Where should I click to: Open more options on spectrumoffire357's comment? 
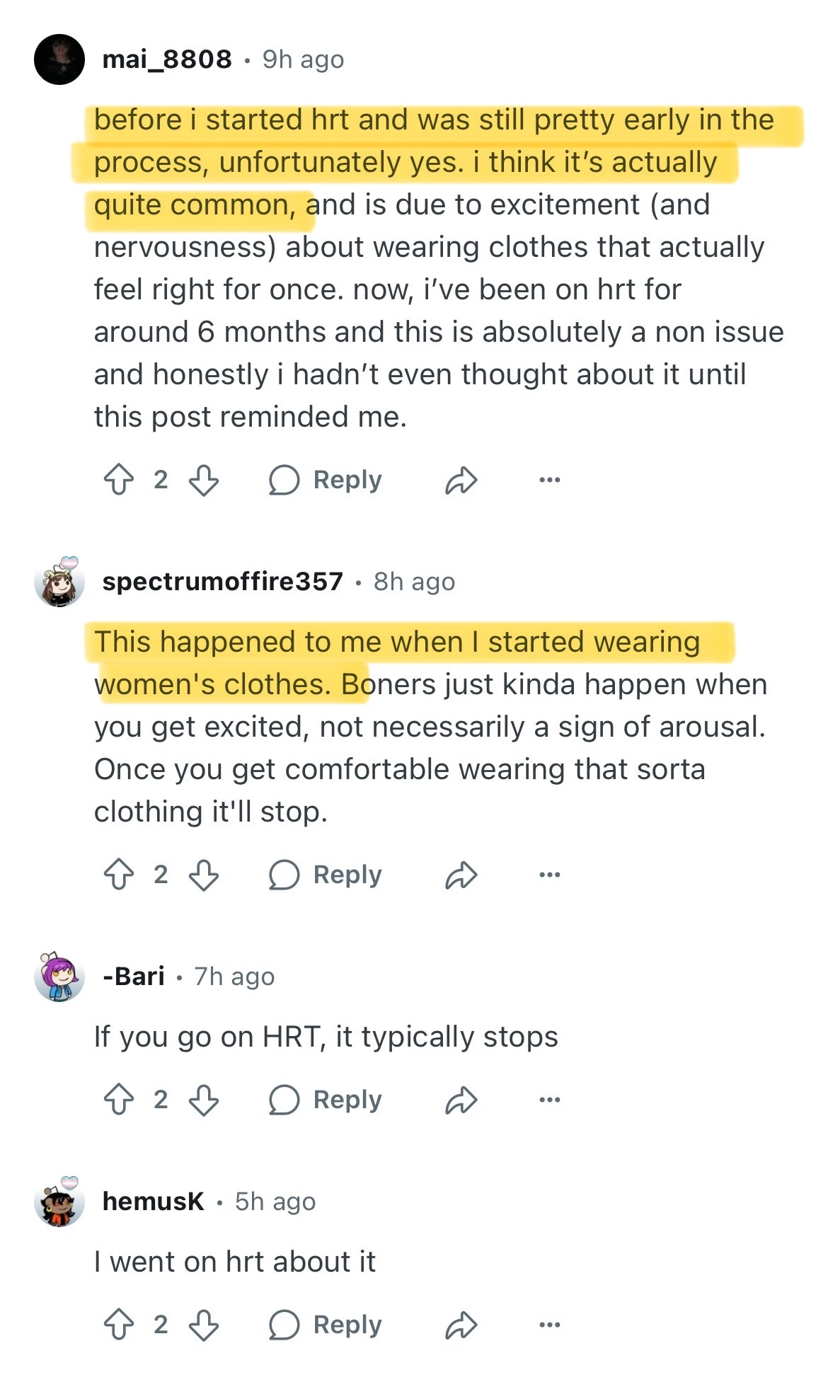tap(549, 875)
